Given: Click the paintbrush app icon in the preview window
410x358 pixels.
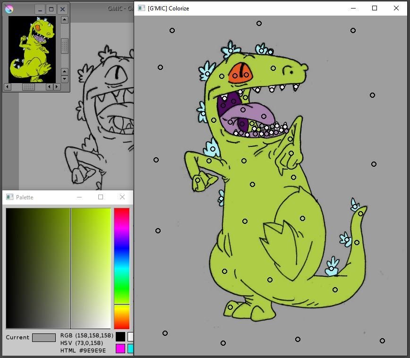Looking at the screenshot, I should pos(9,9).
